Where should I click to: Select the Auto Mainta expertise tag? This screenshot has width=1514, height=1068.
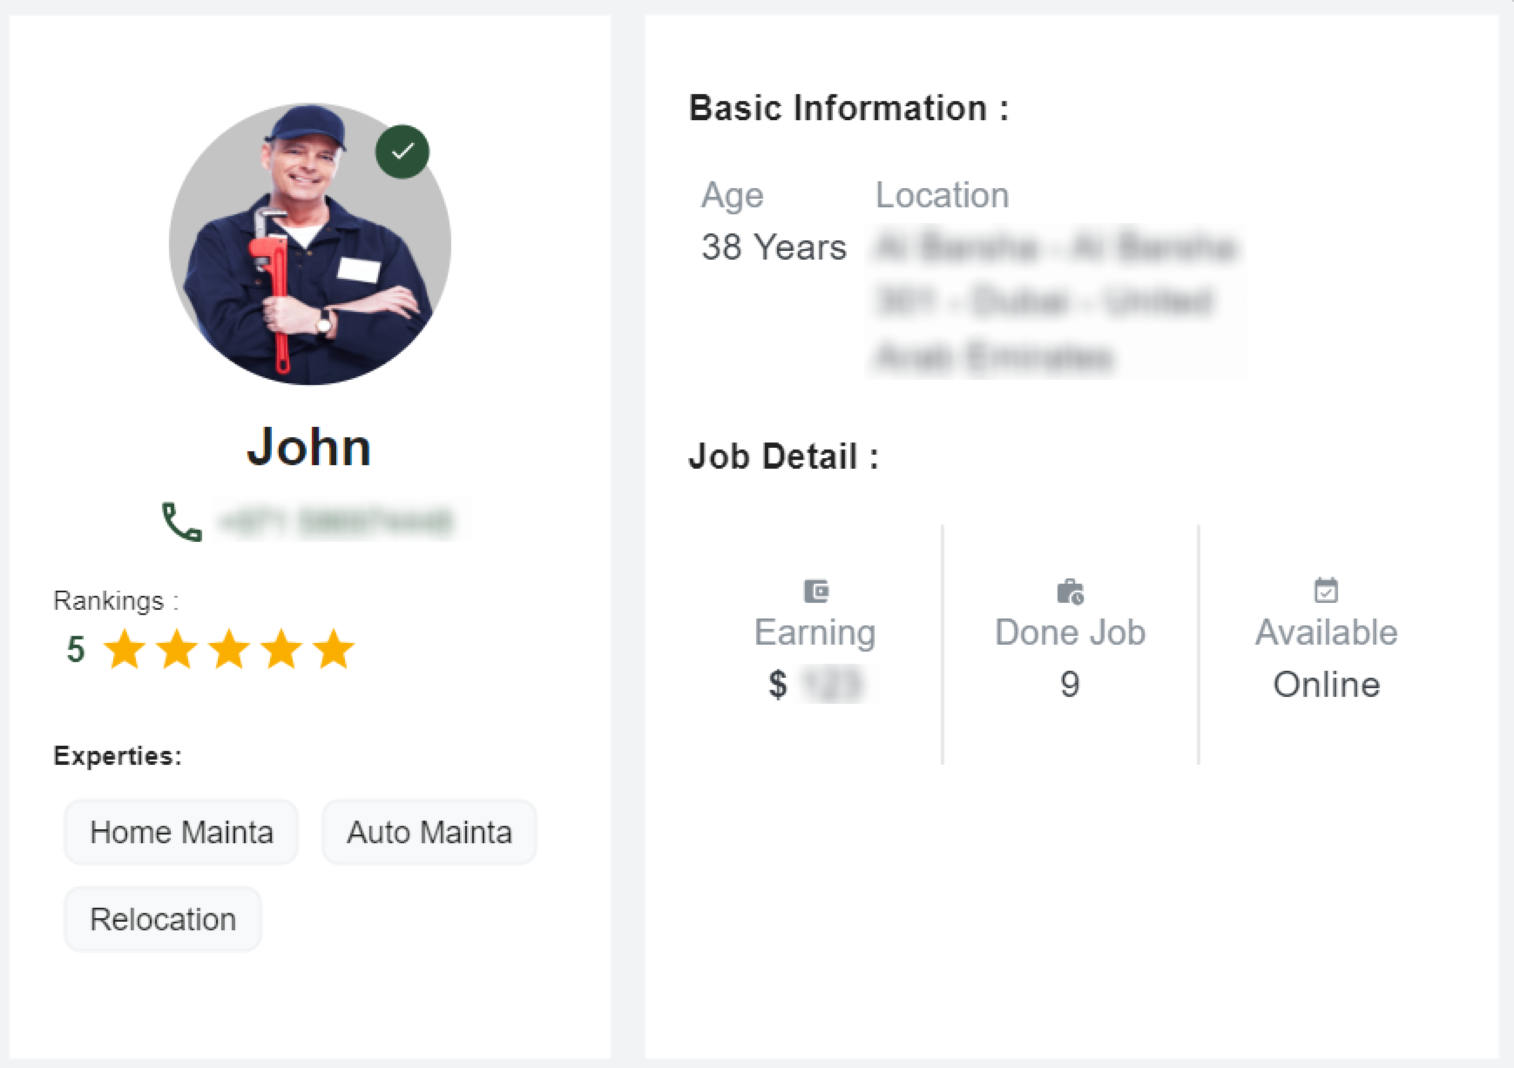coord(429,832)
